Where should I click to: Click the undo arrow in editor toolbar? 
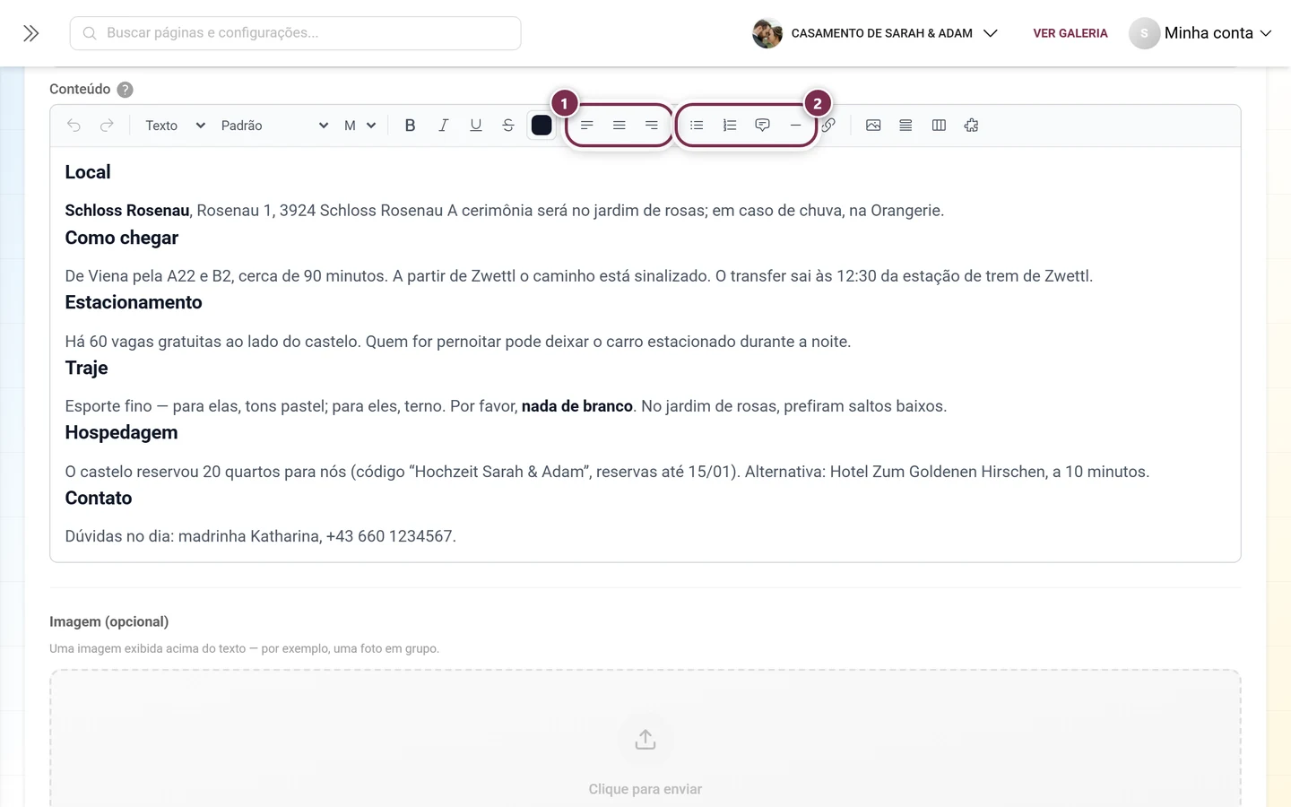pos(74,126)
